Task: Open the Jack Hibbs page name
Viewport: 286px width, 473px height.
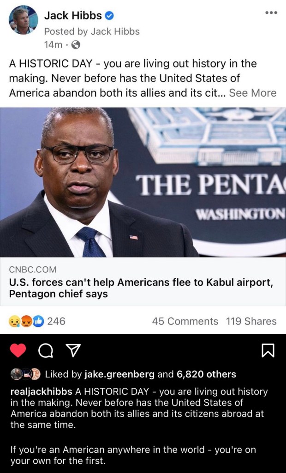Action: tap(73, 16)
